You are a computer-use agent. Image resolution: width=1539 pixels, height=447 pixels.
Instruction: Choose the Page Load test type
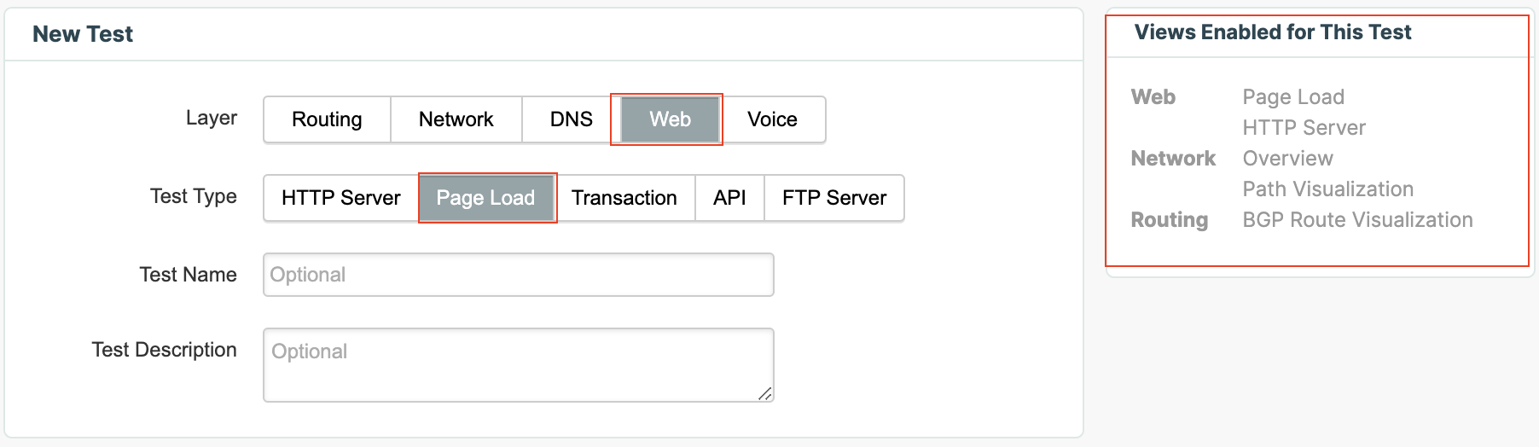coord(485,198)
